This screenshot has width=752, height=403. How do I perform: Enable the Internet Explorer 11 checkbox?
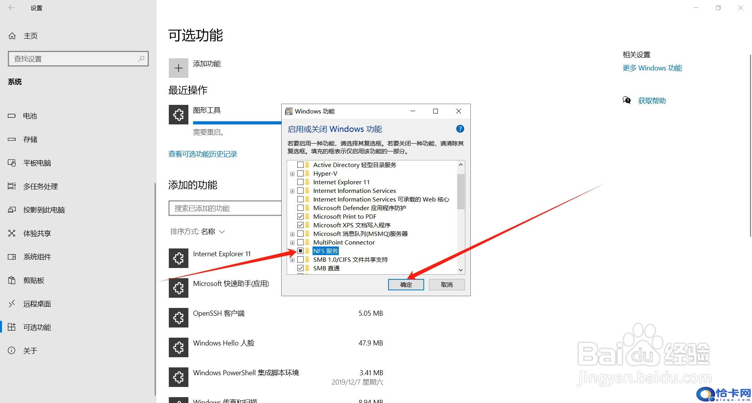coord(300,182)
